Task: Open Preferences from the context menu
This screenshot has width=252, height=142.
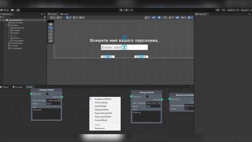Action: point(105,129)
